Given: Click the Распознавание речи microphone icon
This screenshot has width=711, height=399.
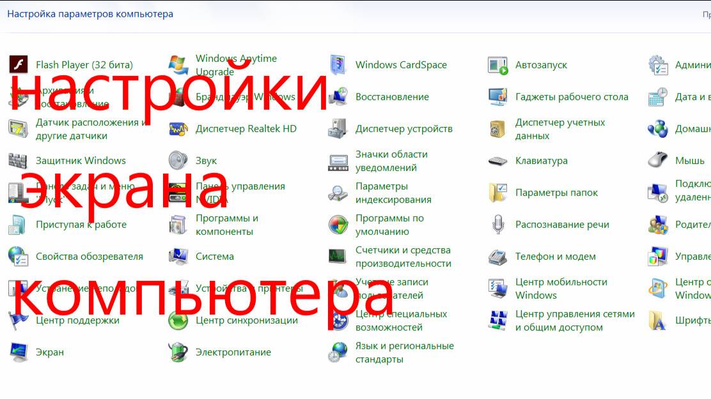Looking at the screenshot, I should point(498,225).
